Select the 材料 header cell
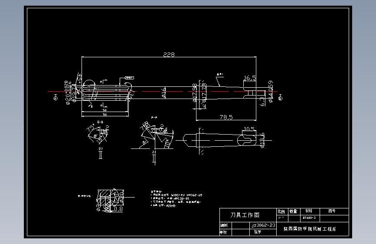Image resolution: width=376 pixels, height=244 pixels. click(x=310, y=211)
